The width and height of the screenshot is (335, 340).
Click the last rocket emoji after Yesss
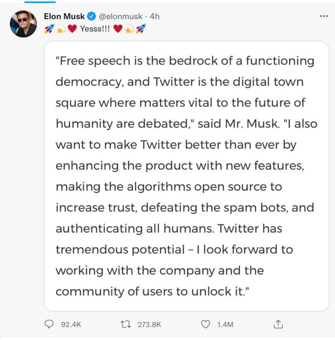tap(141, 29)
